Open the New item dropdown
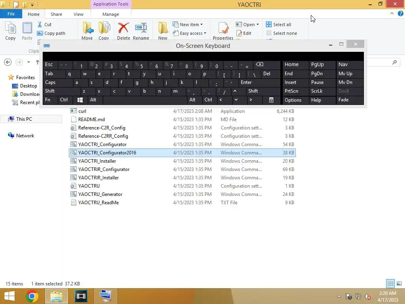 tap(187, 25)
